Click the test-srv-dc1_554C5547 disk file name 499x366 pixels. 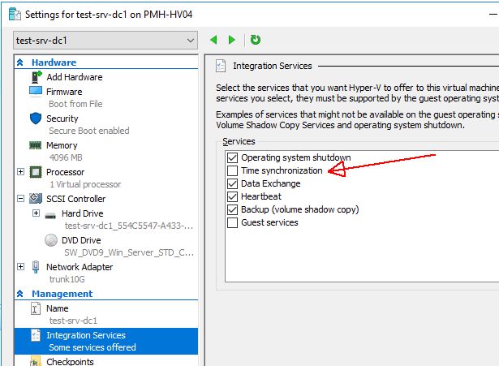[x=129, y=226]
